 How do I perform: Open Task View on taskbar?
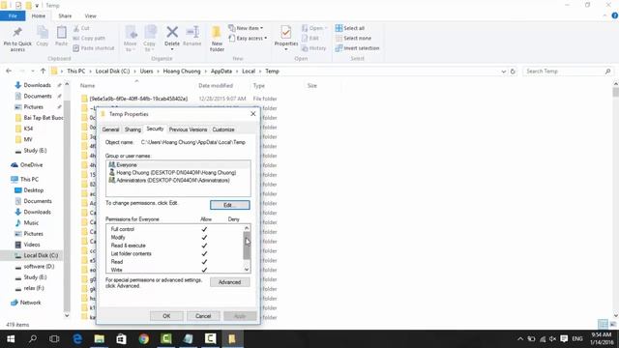54,338
